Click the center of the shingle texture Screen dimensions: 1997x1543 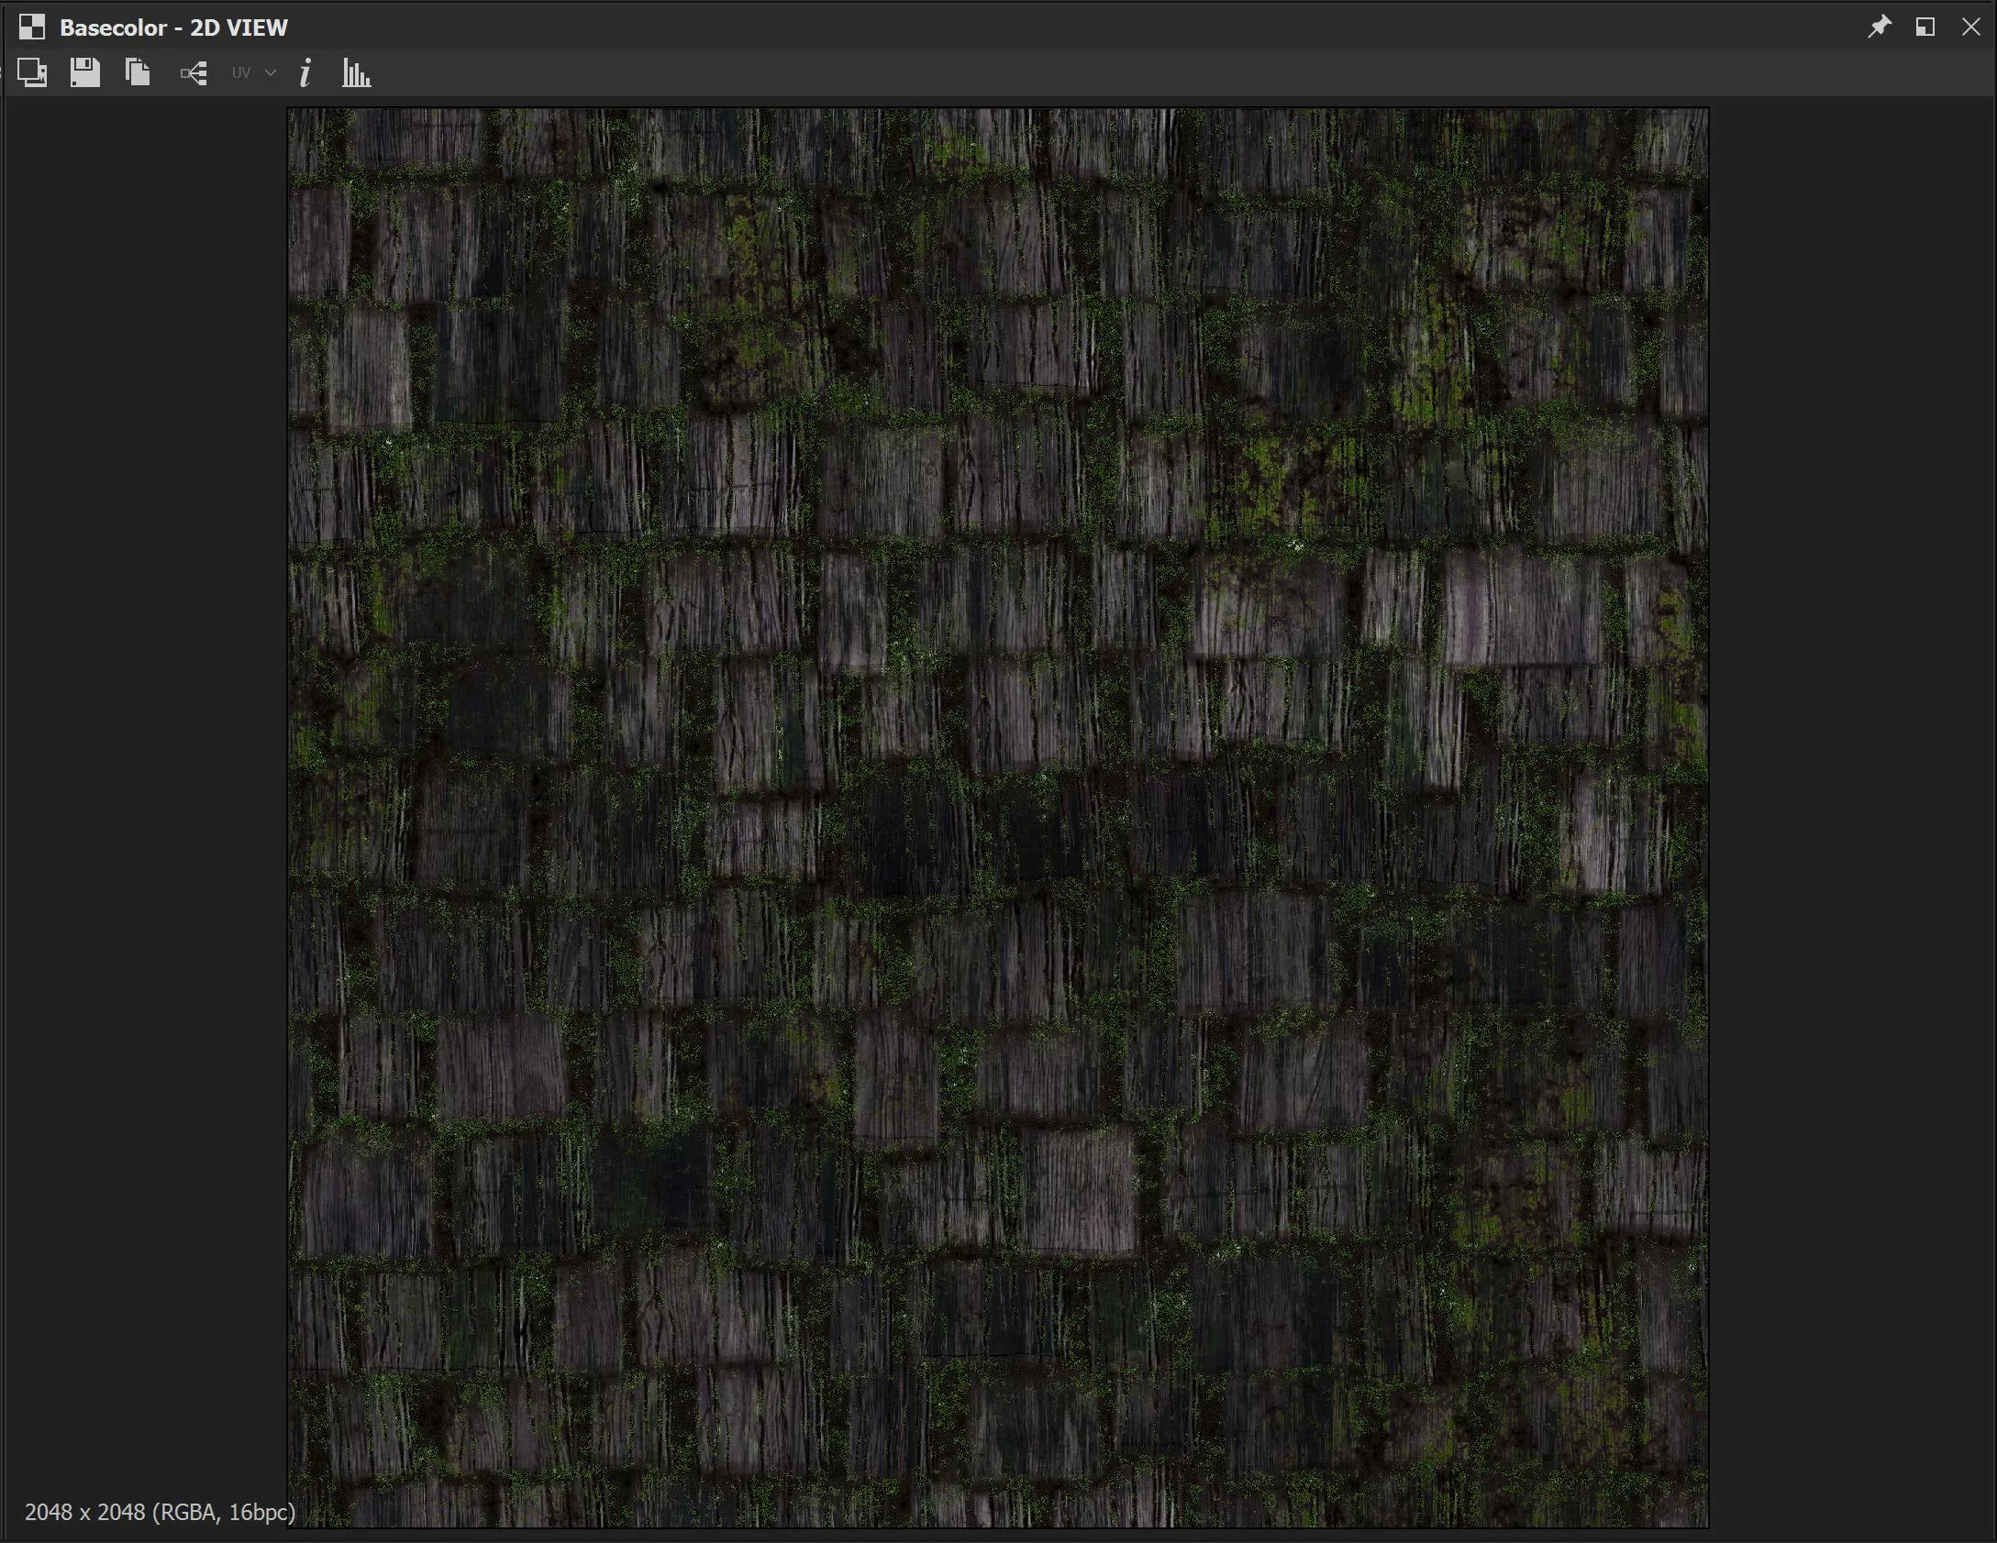(x=998, y=818)
